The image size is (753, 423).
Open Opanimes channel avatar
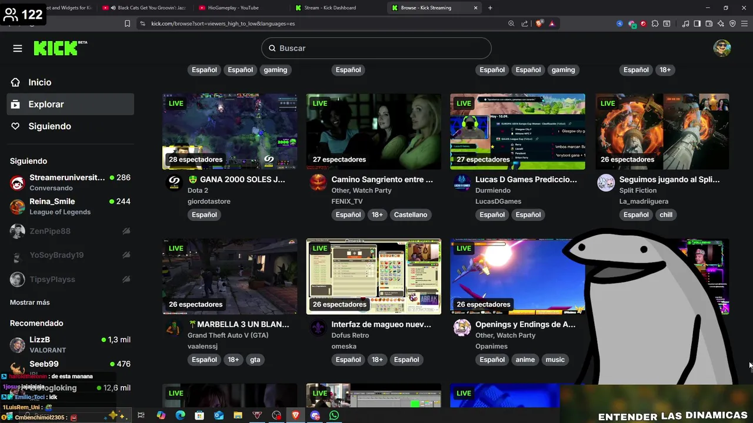click(462, 328)
